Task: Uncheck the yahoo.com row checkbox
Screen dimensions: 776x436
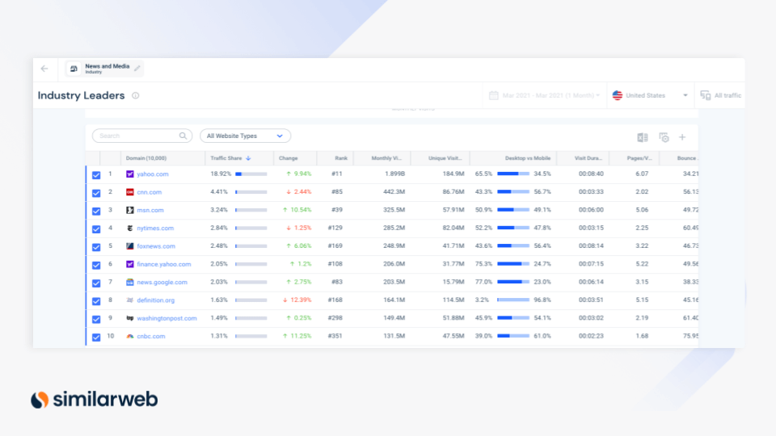Action: click(96, 175)
